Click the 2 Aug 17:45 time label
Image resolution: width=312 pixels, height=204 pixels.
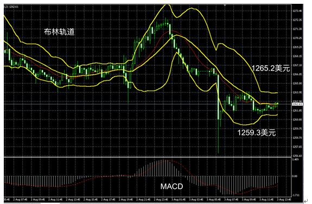coord(107,200)
